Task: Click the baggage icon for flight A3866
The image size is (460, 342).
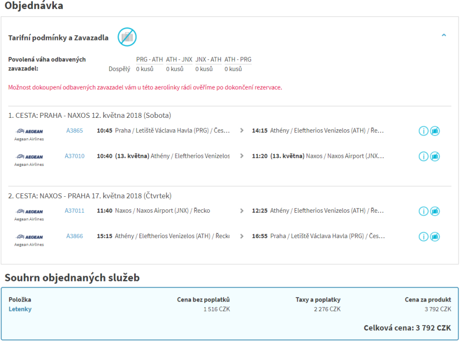Action: (x=435, y=236)
